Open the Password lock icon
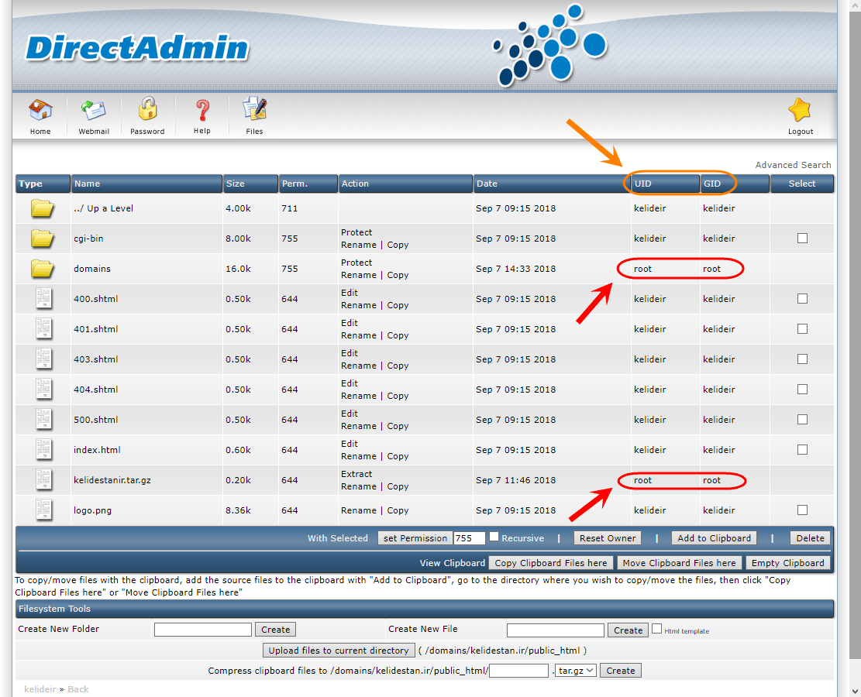The width and height of the screenshot is (861, 697). tap(147, 108)
